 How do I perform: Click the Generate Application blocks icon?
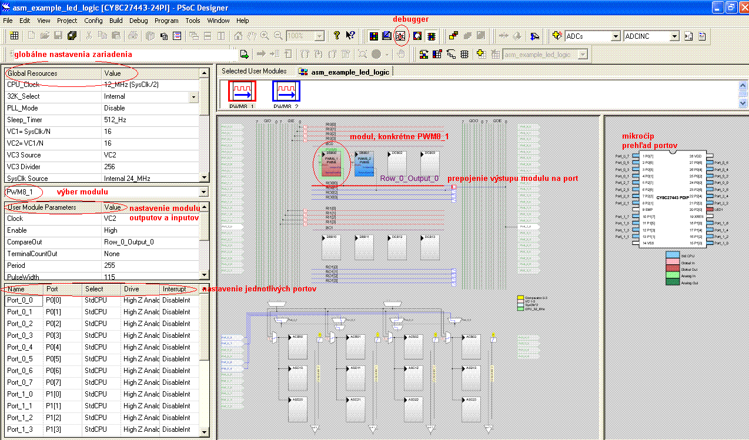(453, 36)
